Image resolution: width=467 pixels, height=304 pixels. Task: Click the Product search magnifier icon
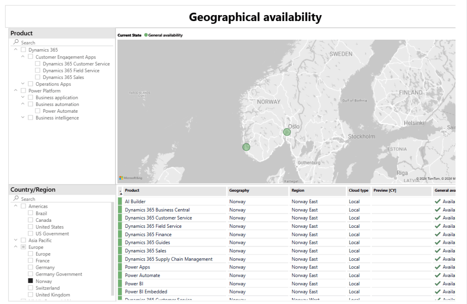tap(16, 42)
